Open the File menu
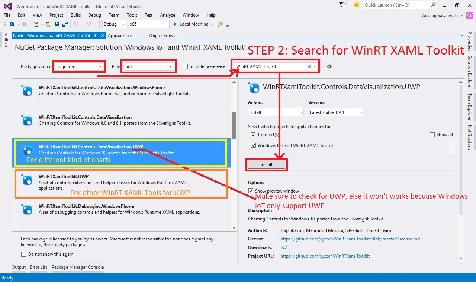 [7, 15]
